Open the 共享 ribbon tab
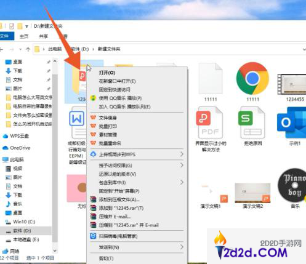The image size is (306, 264). point(43,36)
